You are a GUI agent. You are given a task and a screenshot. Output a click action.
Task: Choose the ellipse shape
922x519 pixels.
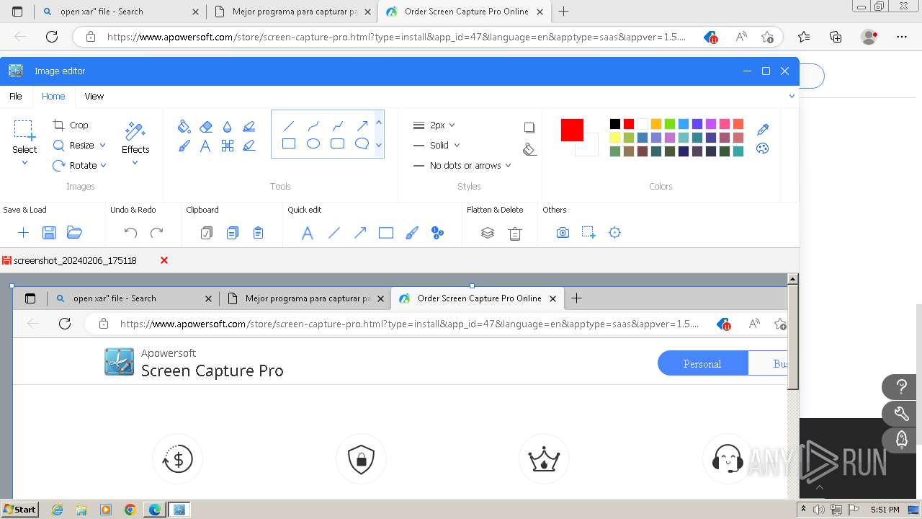coord(313,143)
